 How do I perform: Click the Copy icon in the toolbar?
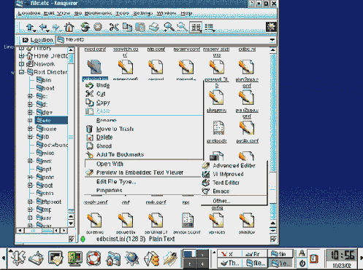click(x=127, y=27)
